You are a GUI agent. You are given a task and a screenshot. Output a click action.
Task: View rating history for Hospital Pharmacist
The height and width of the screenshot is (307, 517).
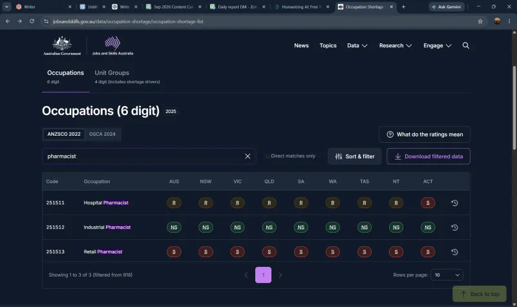(454, 203)
